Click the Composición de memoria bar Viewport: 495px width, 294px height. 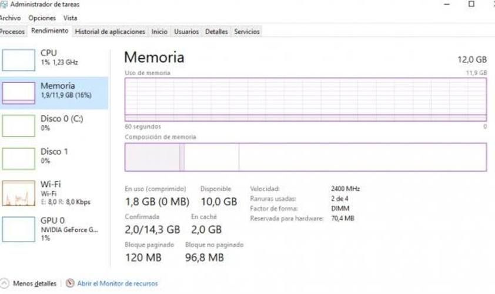[x=305, y=157]
